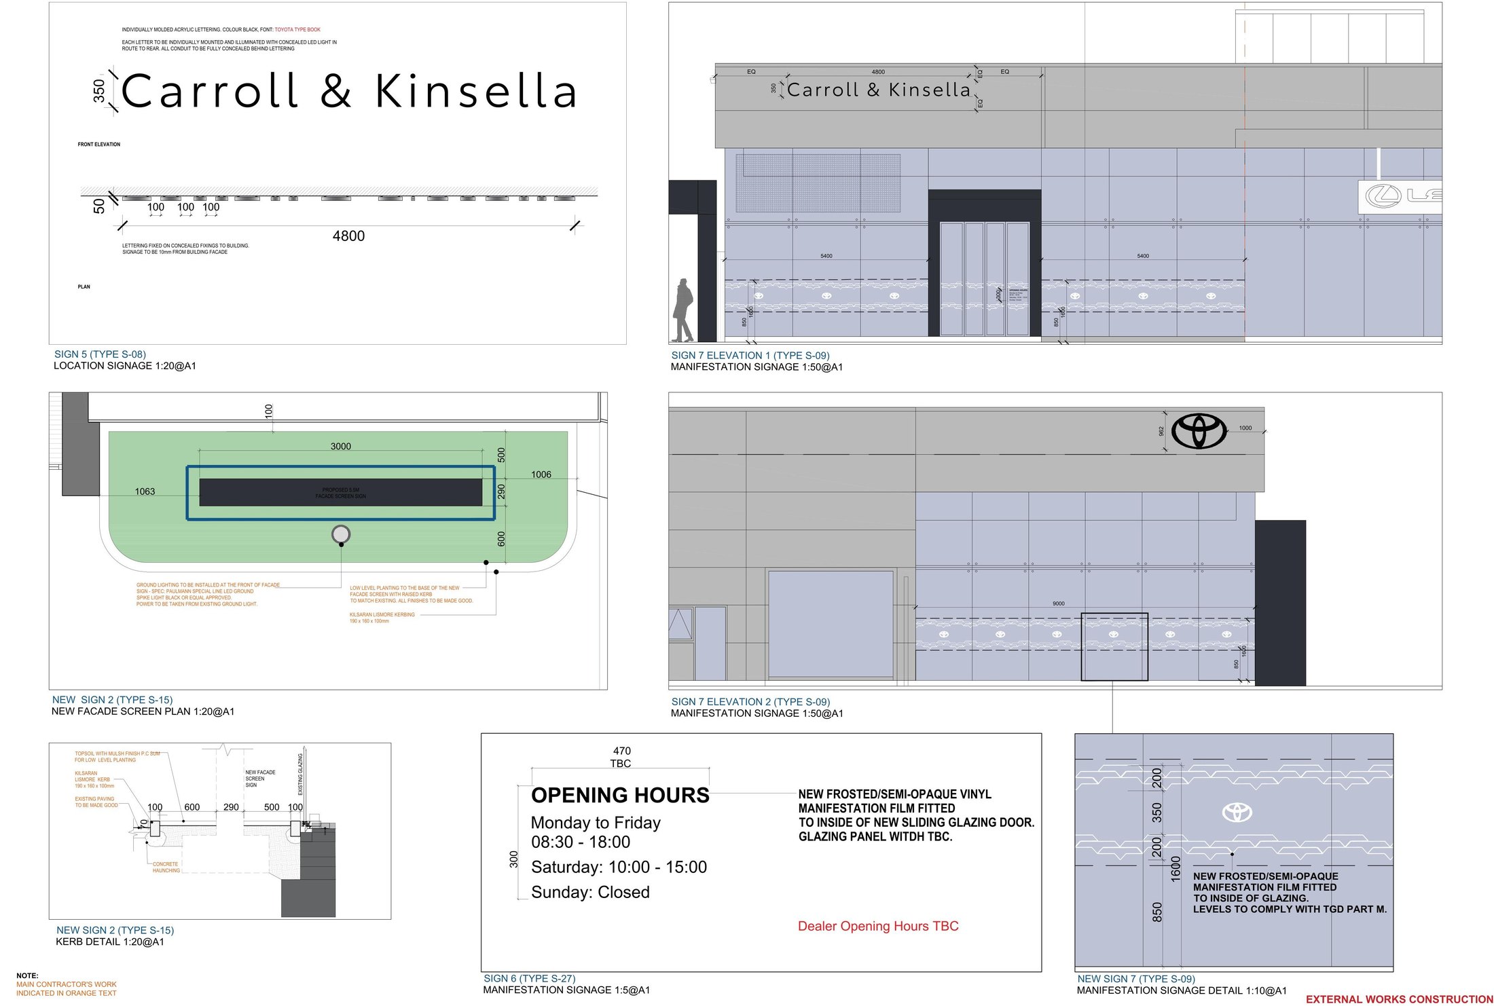The height and width of the screenshot is (1006, 1494).
Task: Click "MANIFESTATION SIGNAGE DETAIL 1:10@A1" caption
Action: point(1182,991)
